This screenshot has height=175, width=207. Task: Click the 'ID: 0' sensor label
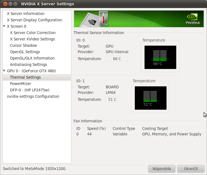click(80, 40)
